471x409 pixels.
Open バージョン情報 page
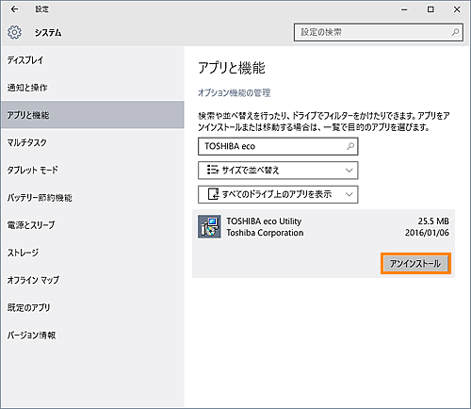click(92, 335)
